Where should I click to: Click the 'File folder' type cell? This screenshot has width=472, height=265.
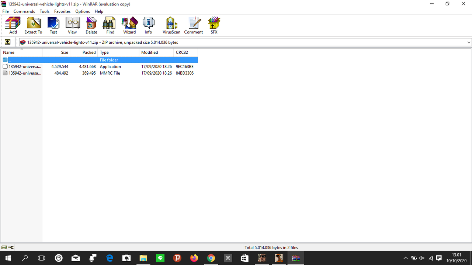click(x=109, y=60)
